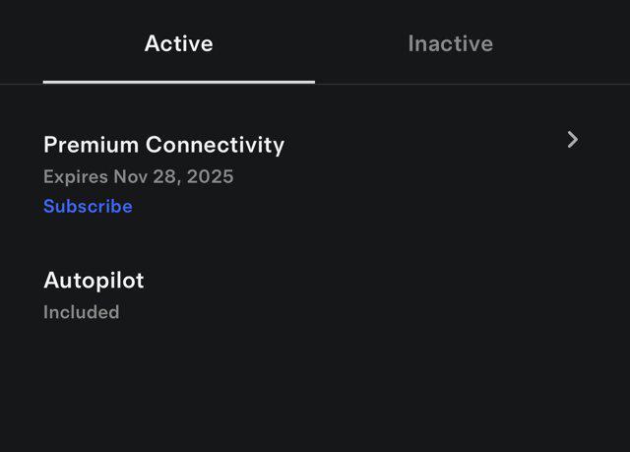Open the Premium Connectivity title
Image resolution: width=630 pixels, height=452 pixels.
163,145
